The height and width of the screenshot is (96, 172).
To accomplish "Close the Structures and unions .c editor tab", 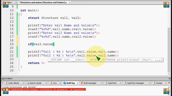I will pos(69,2).
